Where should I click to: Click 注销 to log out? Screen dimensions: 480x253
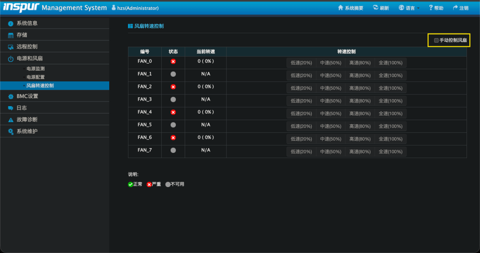[x=461, y=8]
